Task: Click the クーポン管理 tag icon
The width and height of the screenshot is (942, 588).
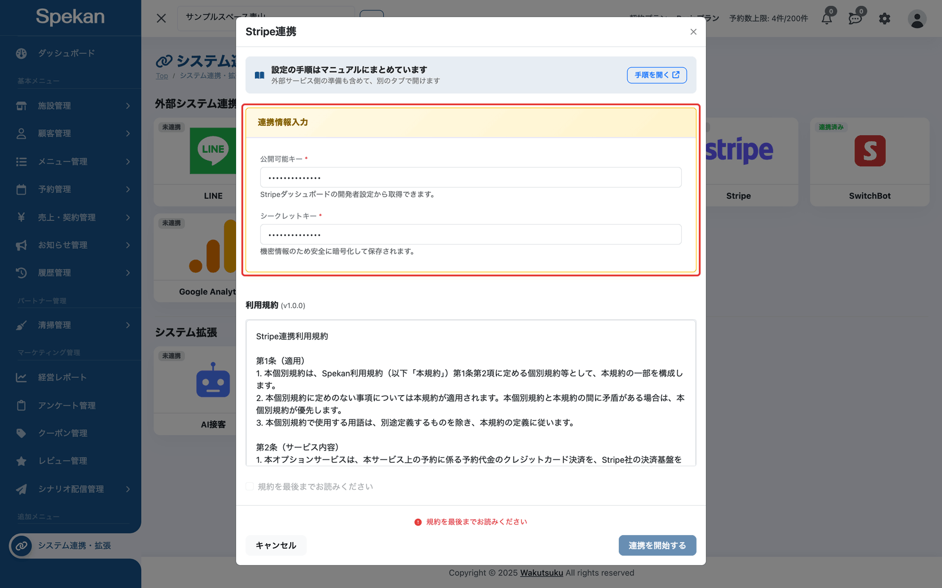Action: tap(21, 433)
